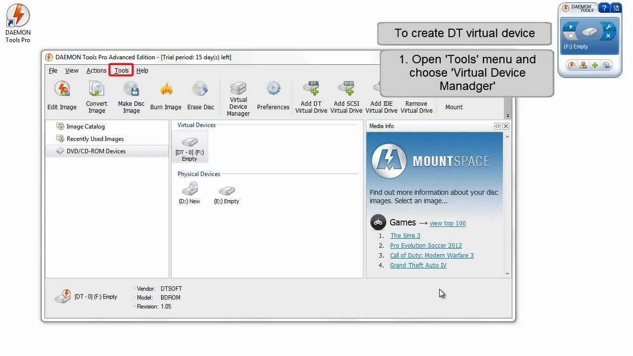Click the gadget's X remove drive button

[x=609, y=36]
